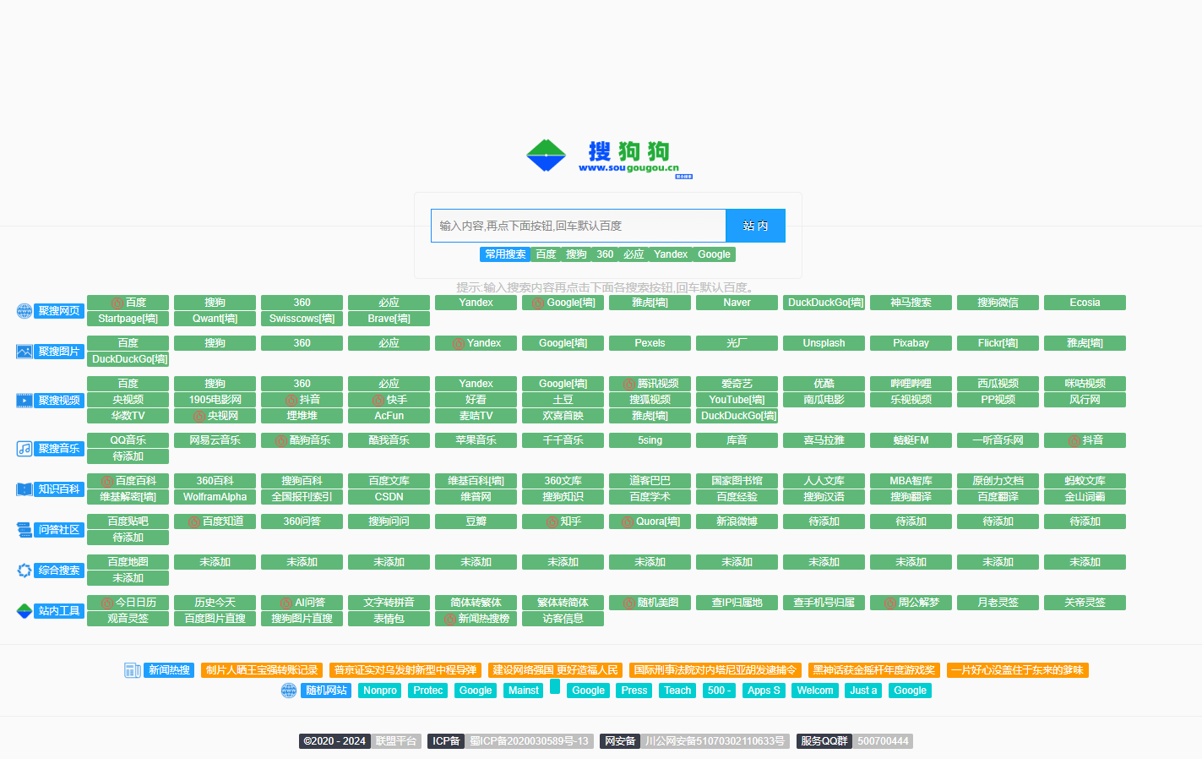Open the Naver search link
The image size is (1202, 759).
[x=737, y=303]
